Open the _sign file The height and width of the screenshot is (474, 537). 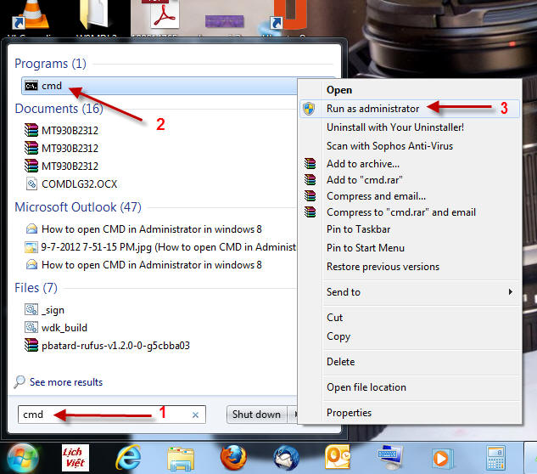[53, 310]
